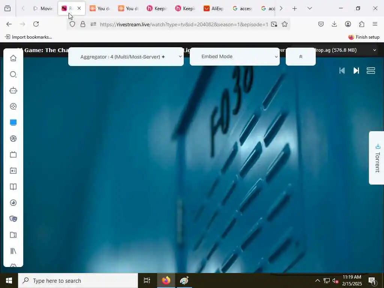Switch to the AliExp tab
The image size is (384, 288).
pyautogui.click(x=213, y=8)
